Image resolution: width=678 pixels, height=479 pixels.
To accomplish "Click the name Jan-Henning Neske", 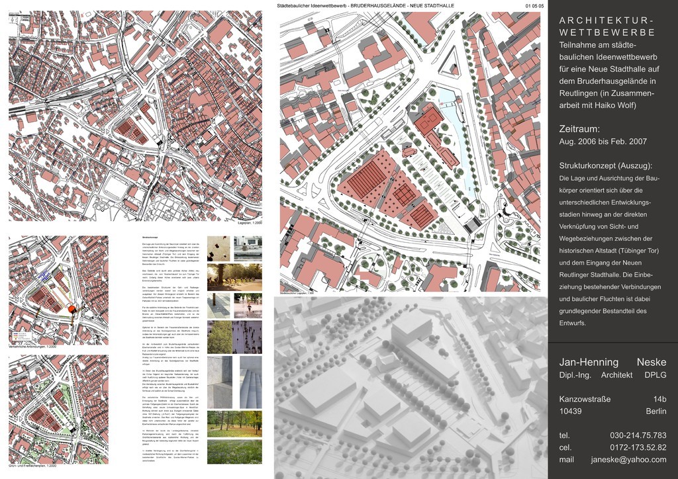I will [612, 362].
